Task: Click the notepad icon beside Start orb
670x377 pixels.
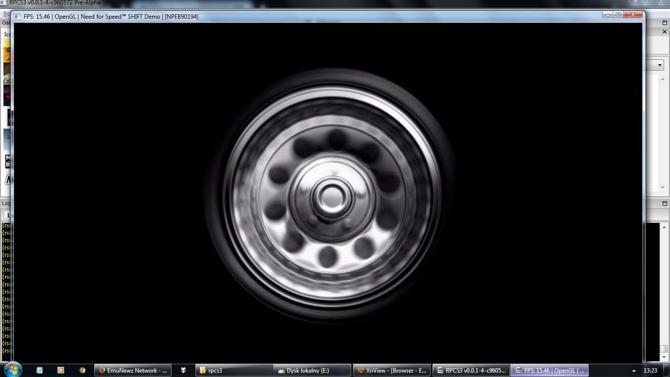Action: 40,371
